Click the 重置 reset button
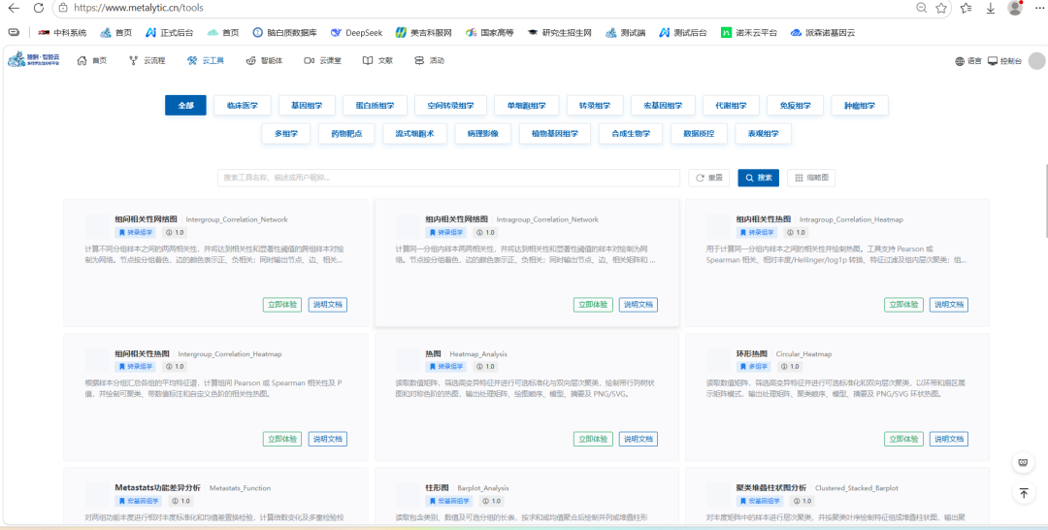 [x=709, y=178]
